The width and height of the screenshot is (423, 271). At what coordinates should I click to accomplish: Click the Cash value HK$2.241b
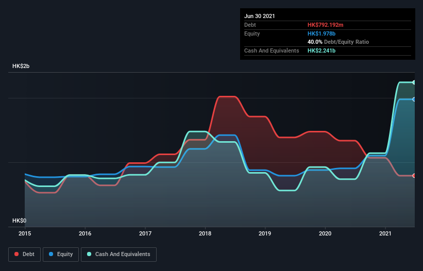tap(322, 50)
